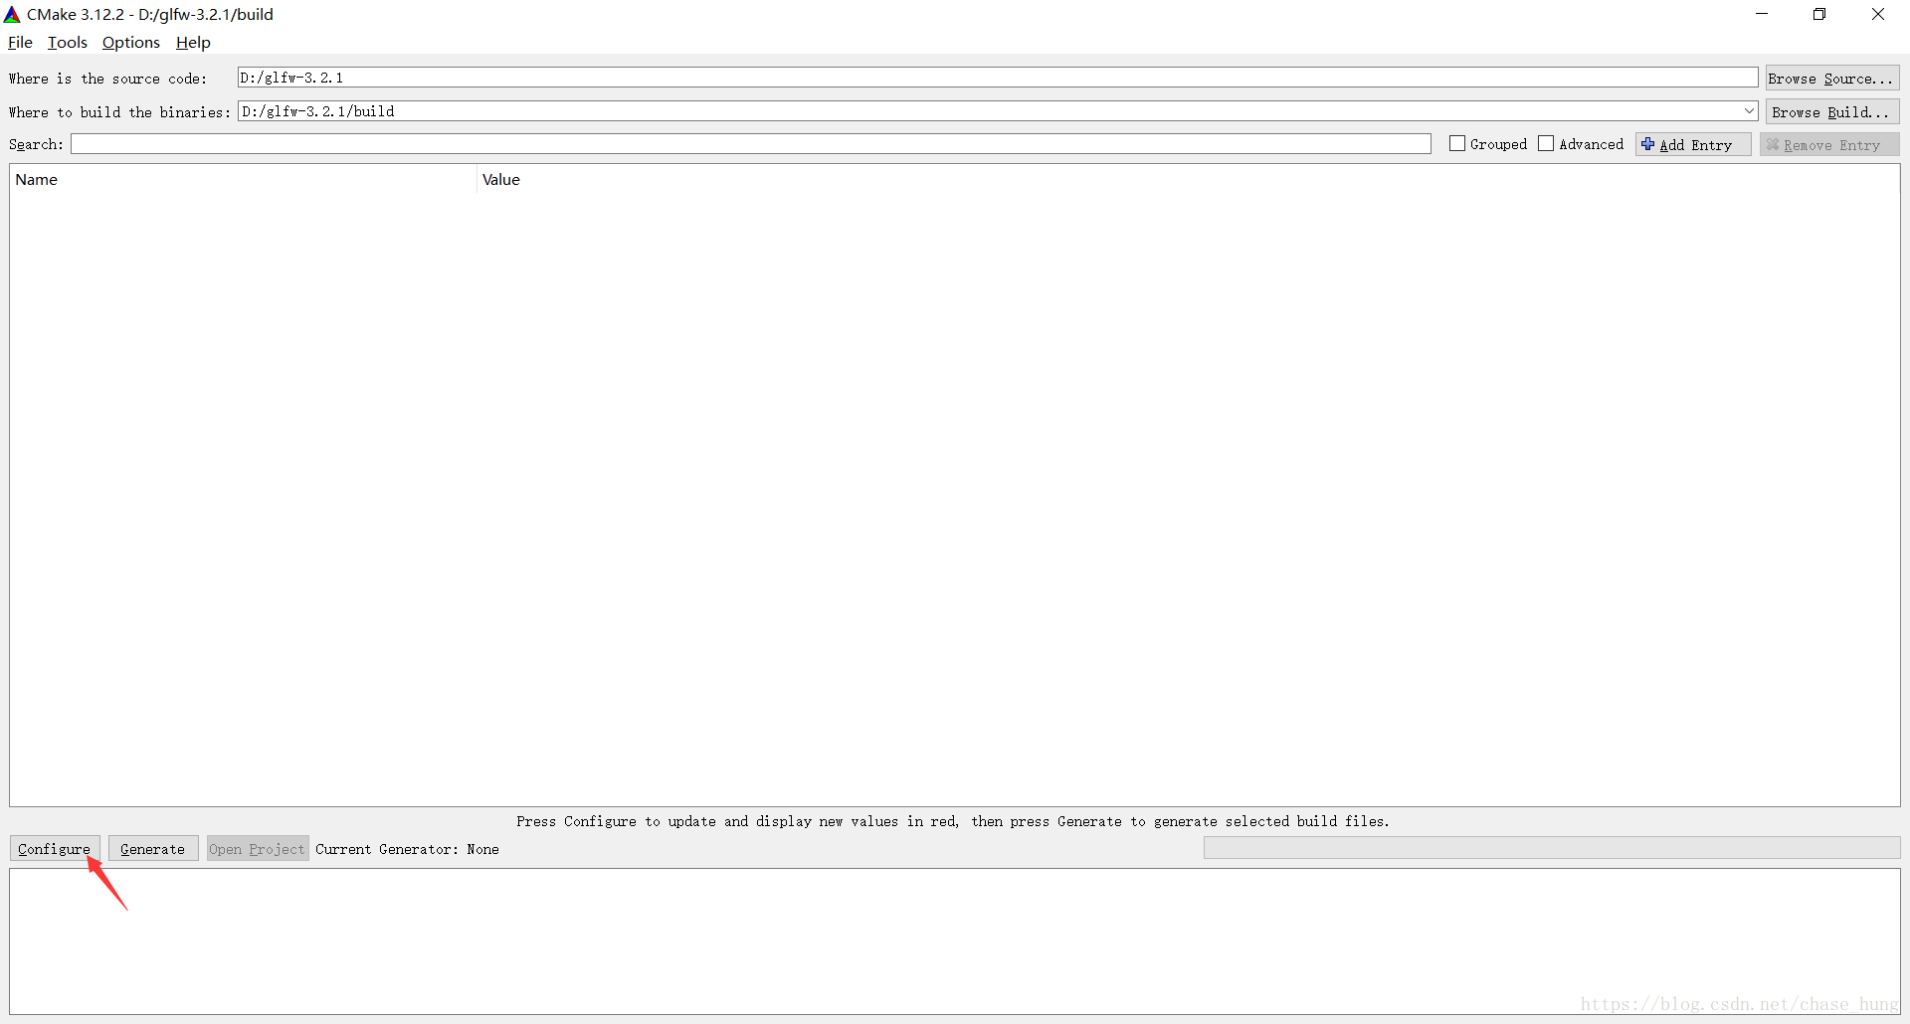Expand the build binaries path dropdown

click(1749, 111)
